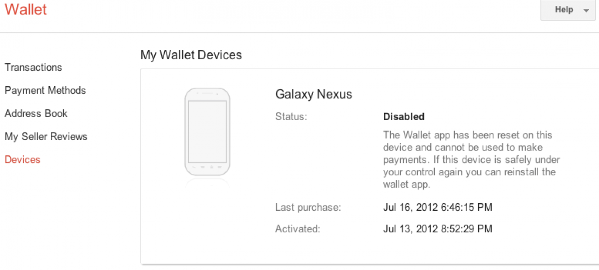This screenshot has width=599, height=270.
Task: Click the Status label
Action: [291, 117]
